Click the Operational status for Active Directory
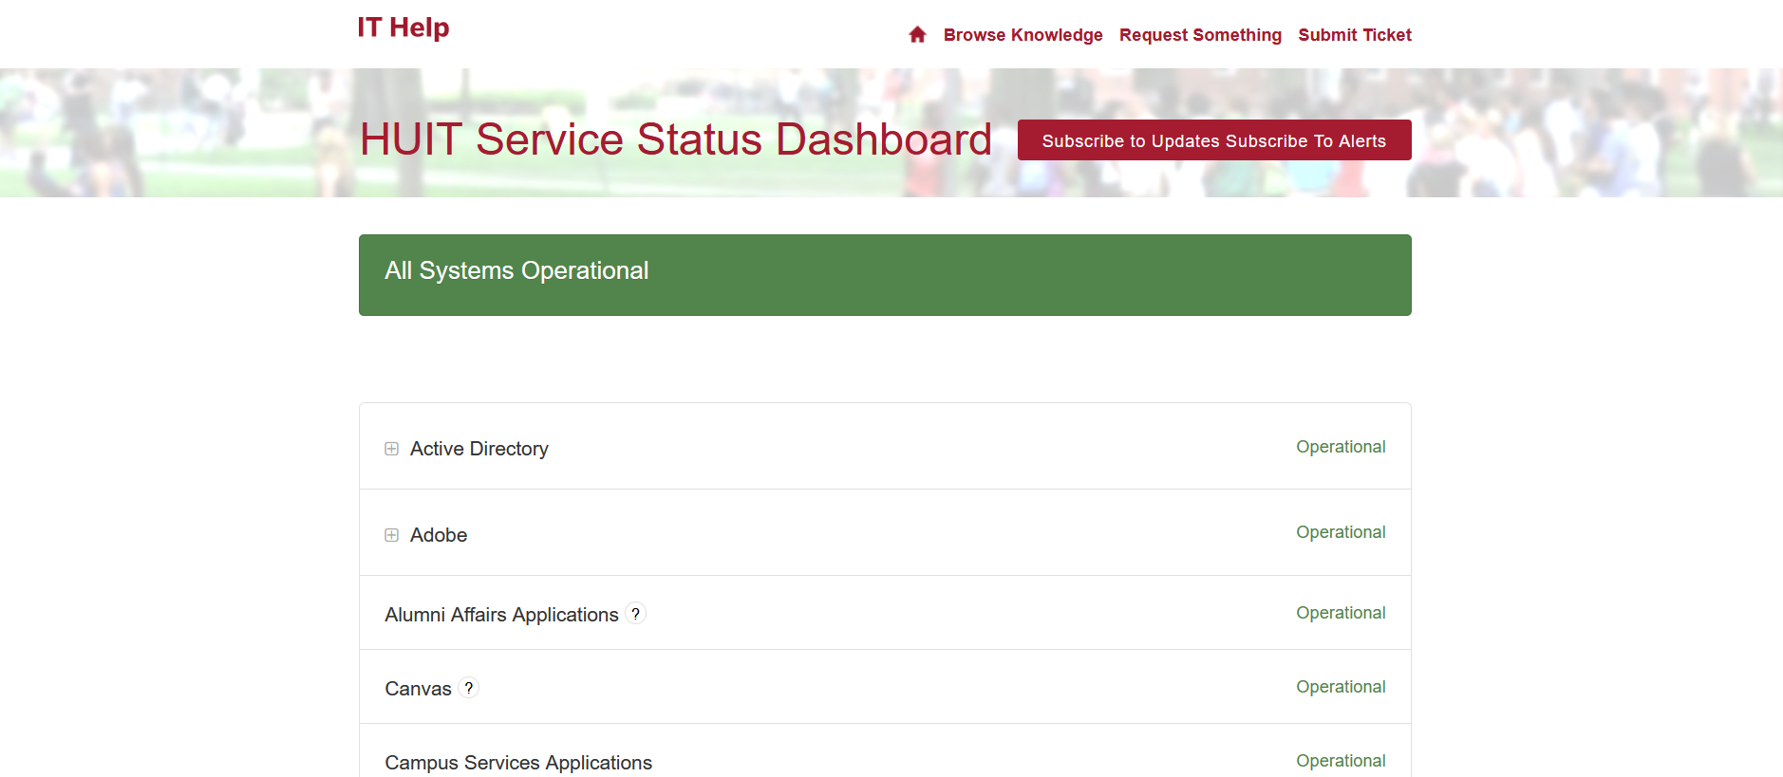The image size is (1783, 777). [1341, 447]
